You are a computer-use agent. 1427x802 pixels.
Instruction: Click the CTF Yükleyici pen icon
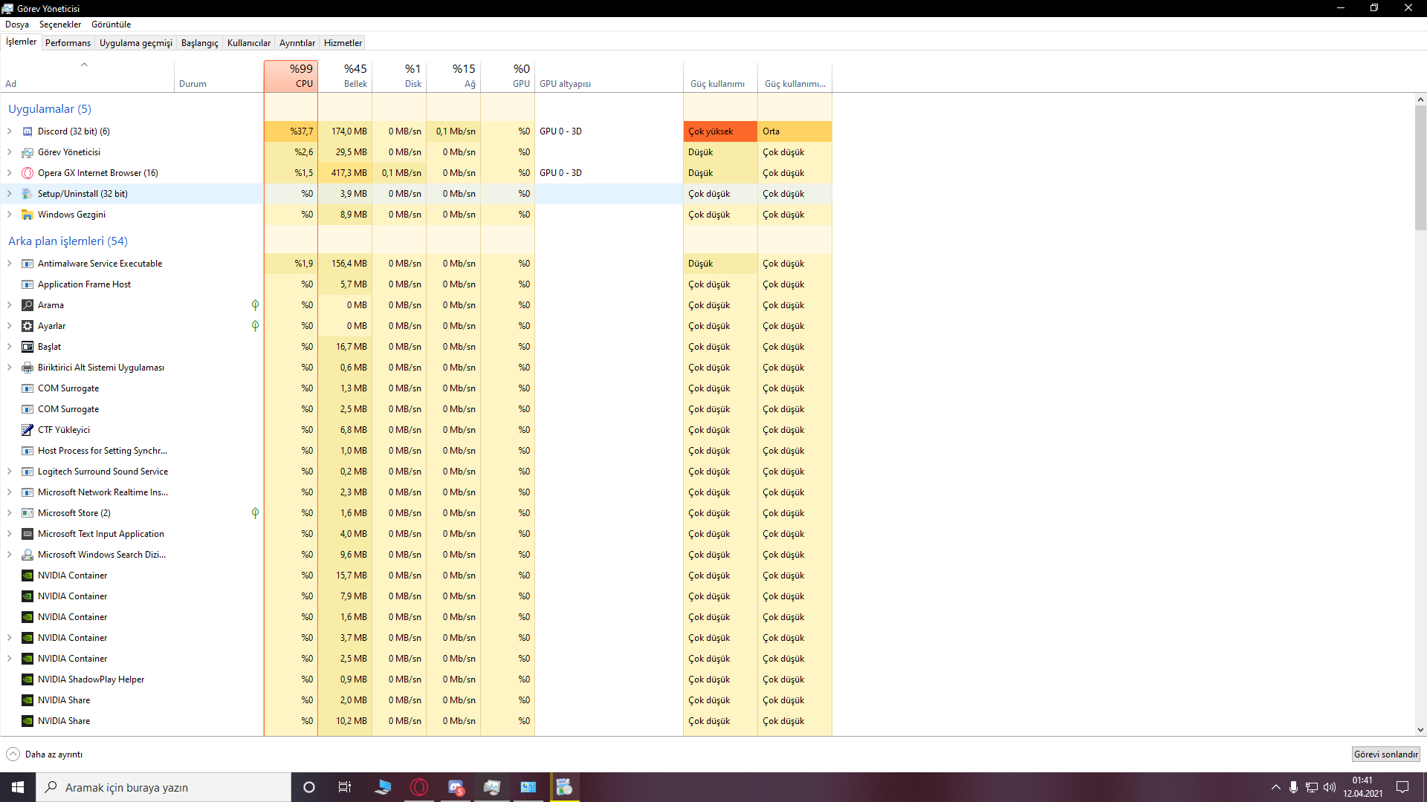coord(27,430)
